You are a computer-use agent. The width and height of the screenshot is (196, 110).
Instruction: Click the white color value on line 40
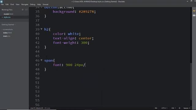pyautogui.click(x=73, y=34)
